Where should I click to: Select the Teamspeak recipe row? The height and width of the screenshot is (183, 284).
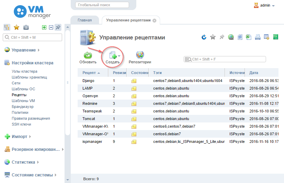178,111
